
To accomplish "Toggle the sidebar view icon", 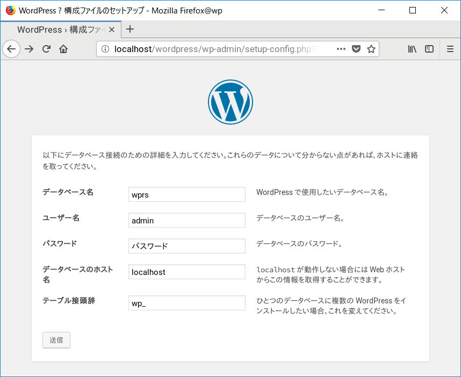I will [x=429, y=49].
